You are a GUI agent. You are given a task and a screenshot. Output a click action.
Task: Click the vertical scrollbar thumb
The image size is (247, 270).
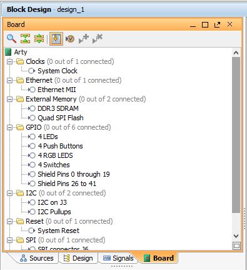tap(236, 135)
